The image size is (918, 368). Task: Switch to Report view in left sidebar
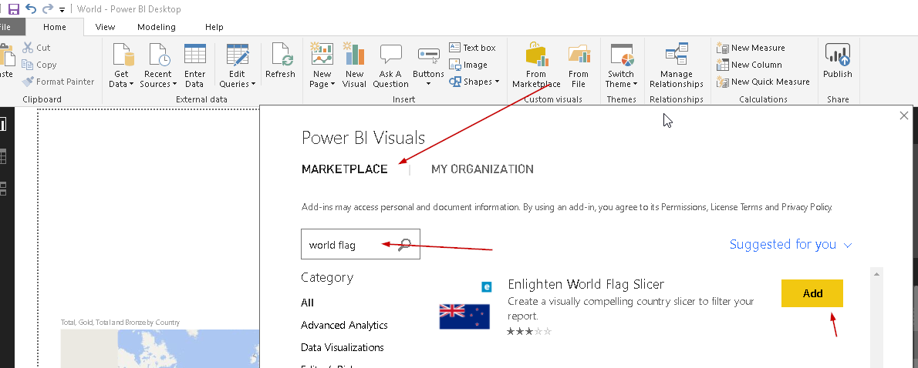coord(3,125)
